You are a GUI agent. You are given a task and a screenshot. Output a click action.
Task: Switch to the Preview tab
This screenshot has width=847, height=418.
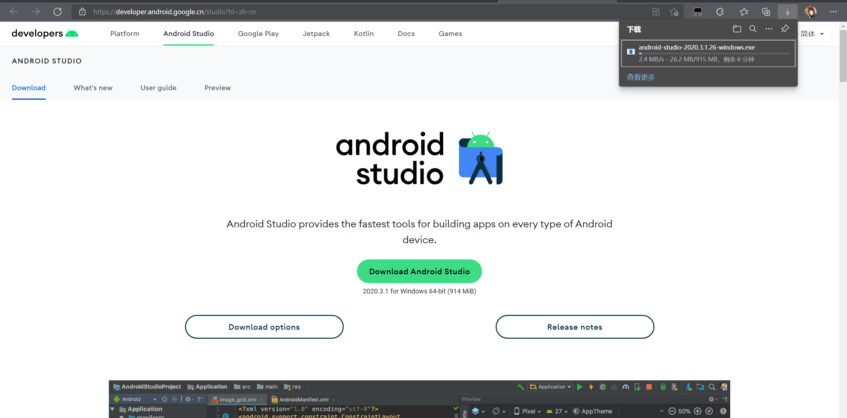218,88
